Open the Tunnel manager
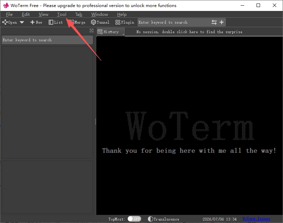 100,22
